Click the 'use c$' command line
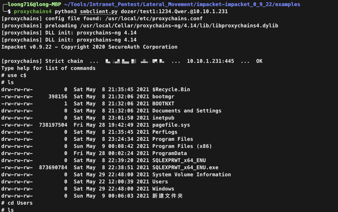Image resolution: width=338 pixels, height=212 pixels. pyautogui.click(x=17, y=75)
